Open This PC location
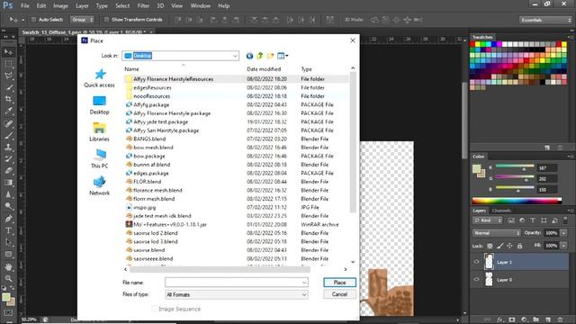 [99, 159]
